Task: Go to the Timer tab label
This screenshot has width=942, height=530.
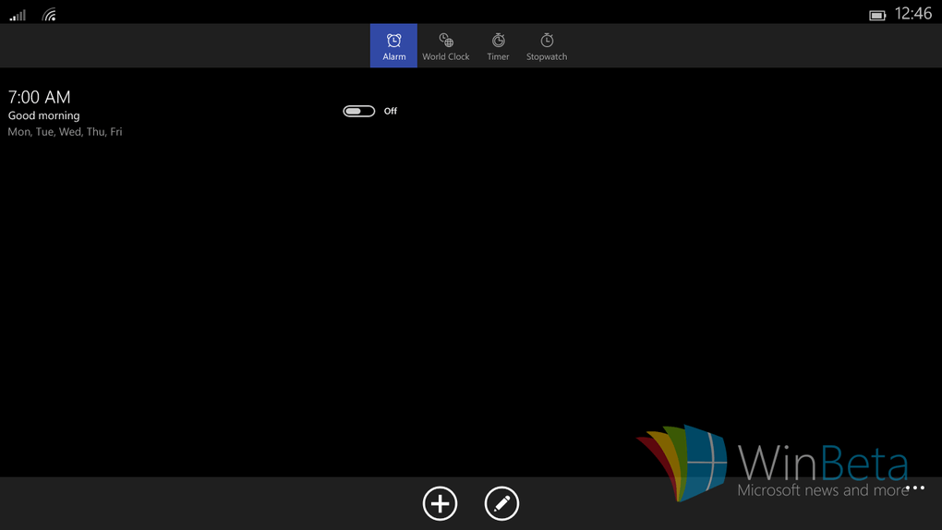Action: click(x=498, y=57)
